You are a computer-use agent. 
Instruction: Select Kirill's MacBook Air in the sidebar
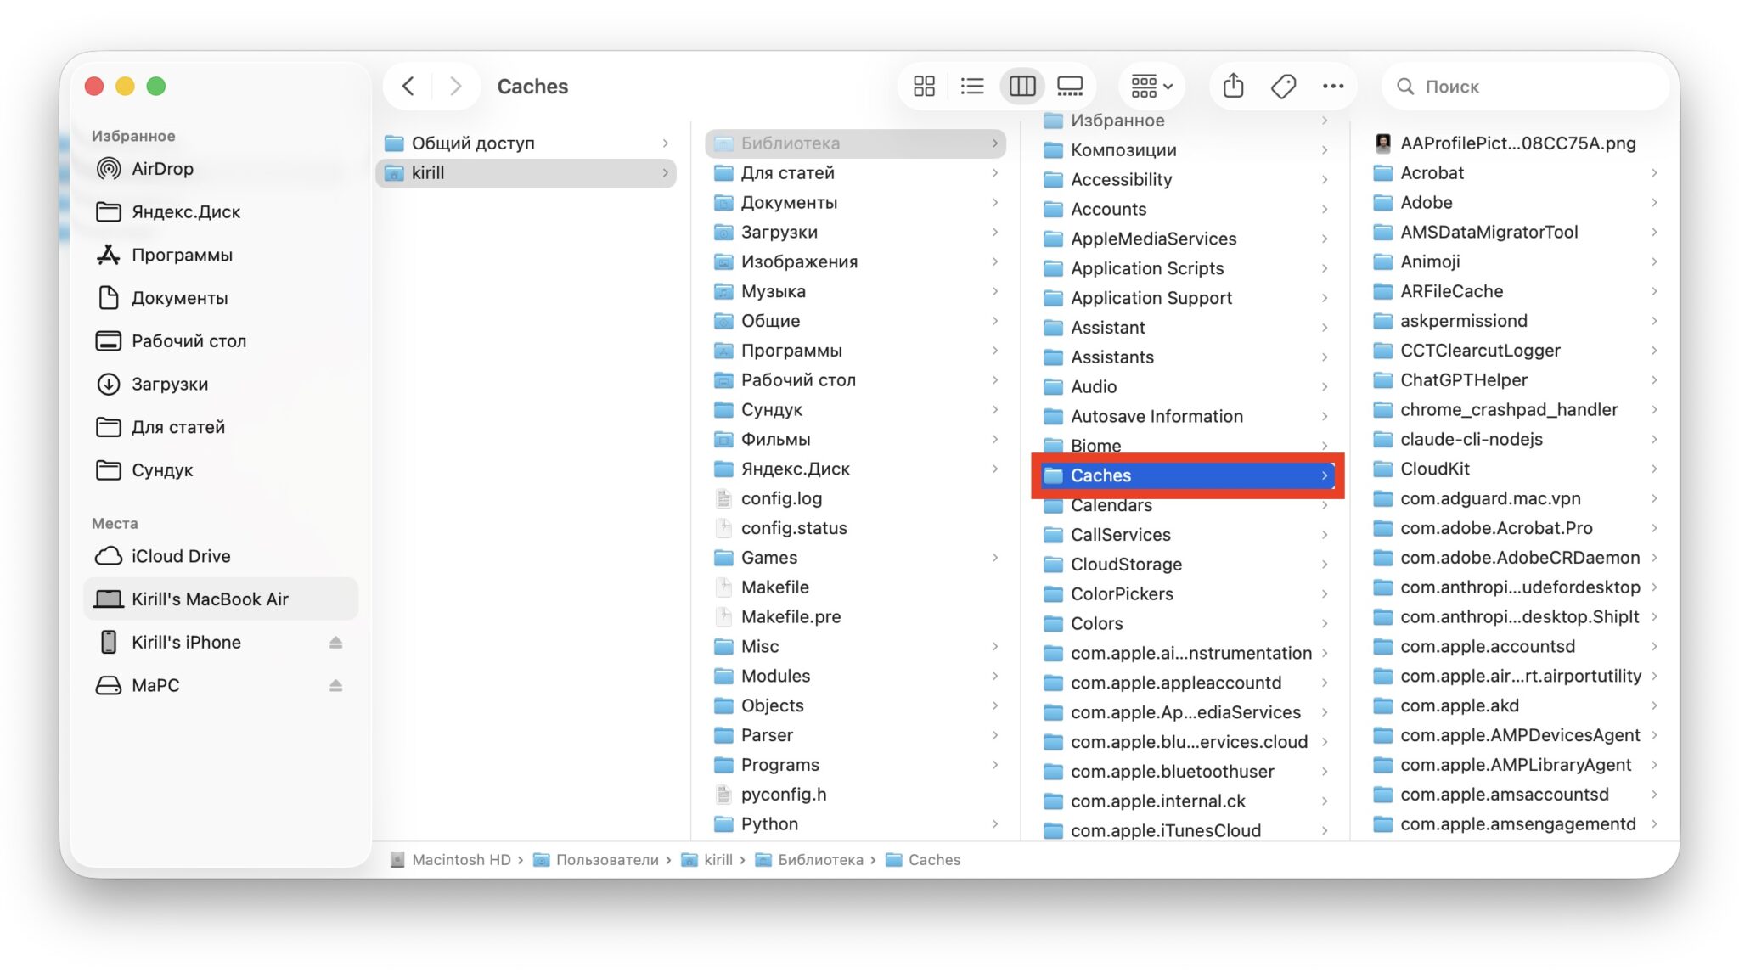click(x=221, y=599)
